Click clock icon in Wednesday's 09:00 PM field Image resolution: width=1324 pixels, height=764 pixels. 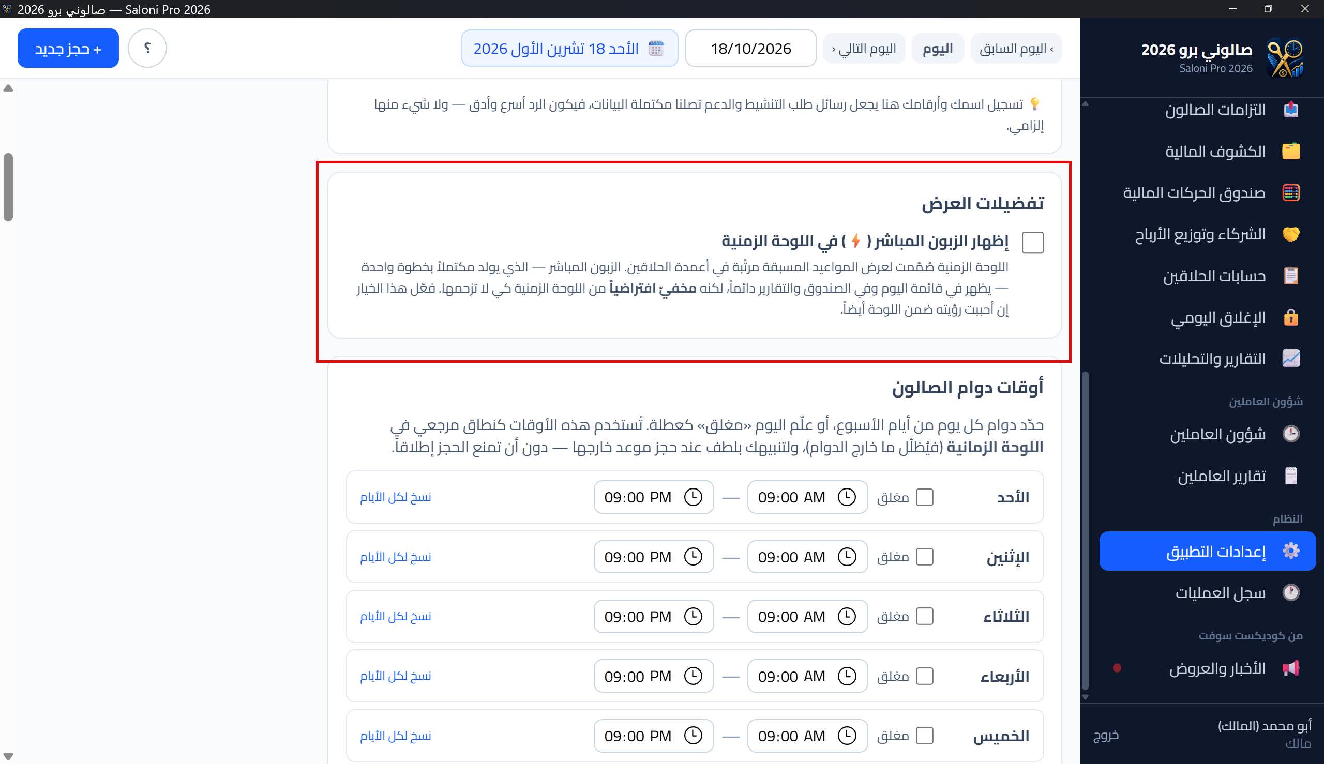pos(693,676)
